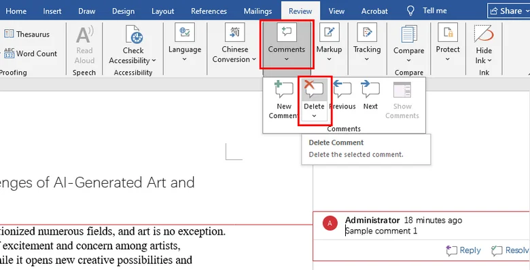530x270 pixels.
Task: Click the Administrator avatar in the comment
Action: coord(330,223)
